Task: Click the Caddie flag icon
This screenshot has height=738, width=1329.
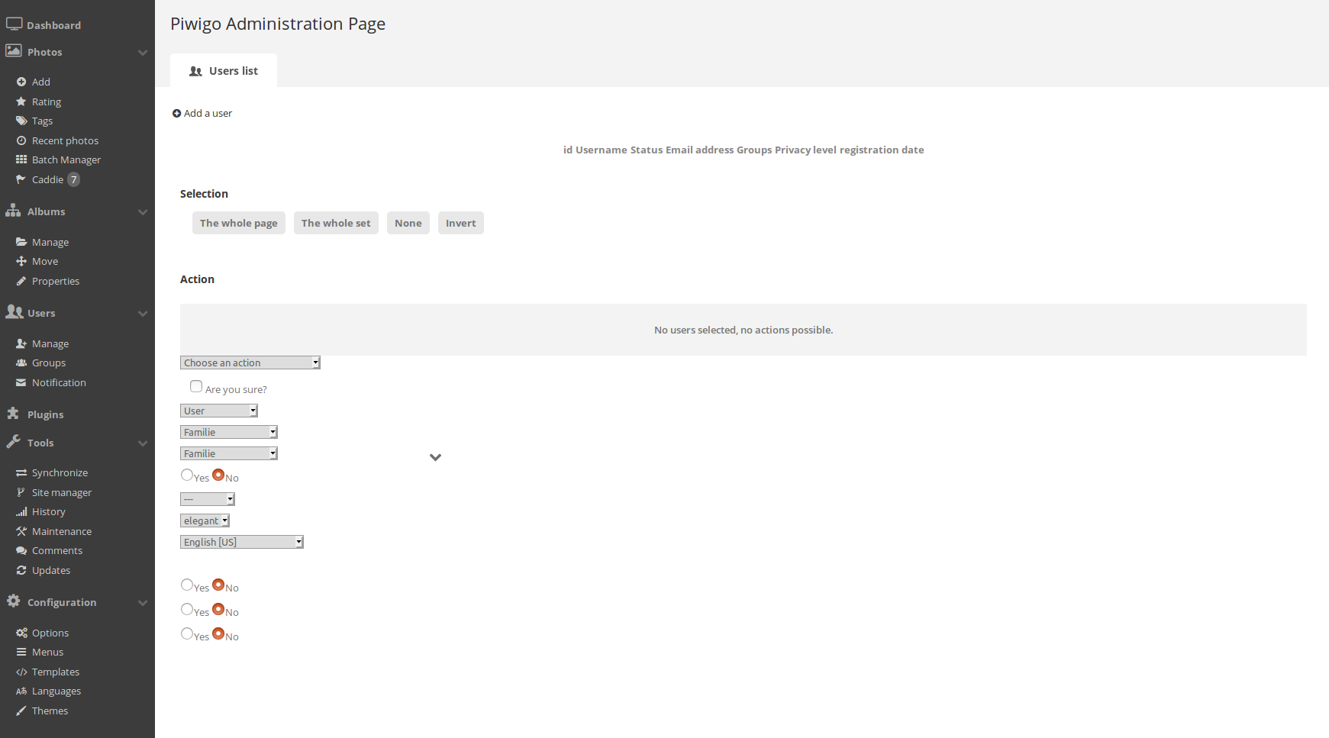Action: 21,179
